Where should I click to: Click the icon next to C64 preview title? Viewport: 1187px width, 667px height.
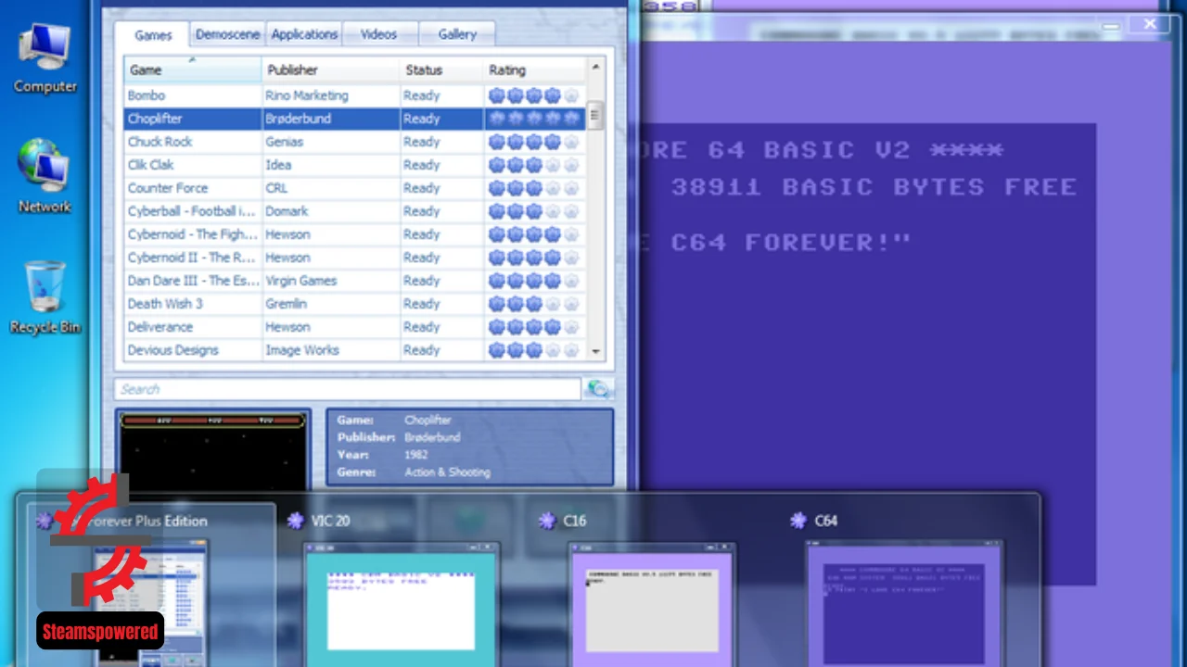(x=798, y=521)
